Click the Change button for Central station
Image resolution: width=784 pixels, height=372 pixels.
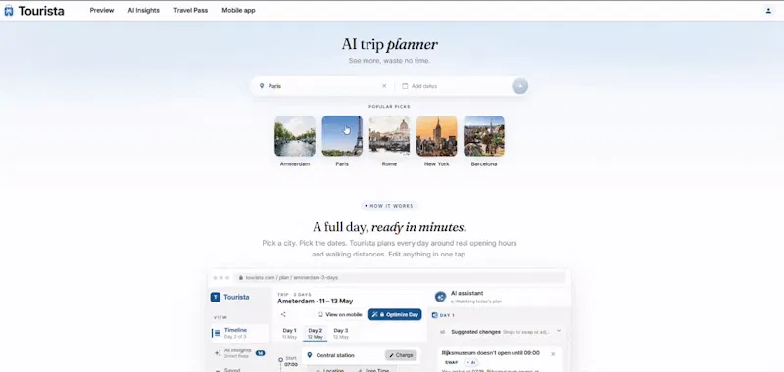click(x=401, y=355)
